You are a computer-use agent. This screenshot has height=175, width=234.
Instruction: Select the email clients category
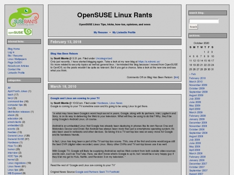[x=14, y=122]
